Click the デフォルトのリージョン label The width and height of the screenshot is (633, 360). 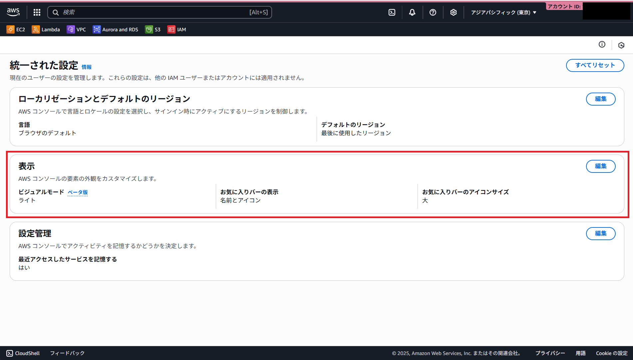click(x=353, y=125)
